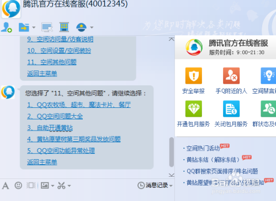Image resolution: width=276 pixels, height=201 pixels.
Task: Click the chat scrollbar thumb
Action: coord(172,152)
